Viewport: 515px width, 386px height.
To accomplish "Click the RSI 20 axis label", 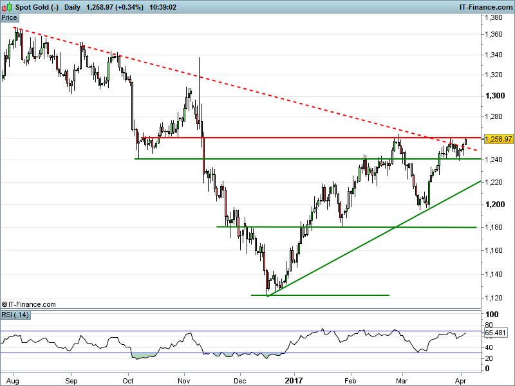I will (489, 358).
